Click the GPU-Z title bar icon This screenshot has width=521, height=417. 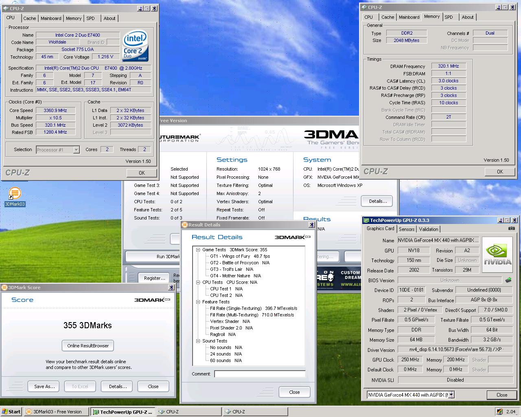(366, 220)
